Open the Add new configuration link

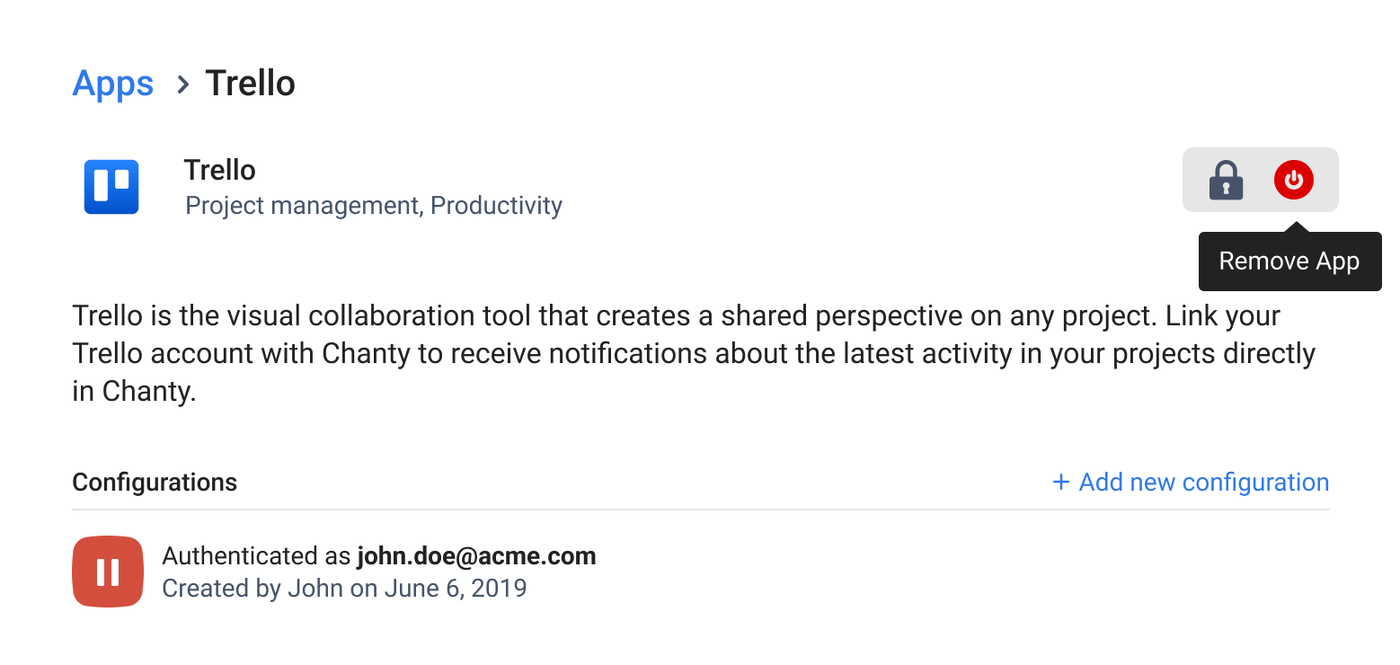(1191, 483)
